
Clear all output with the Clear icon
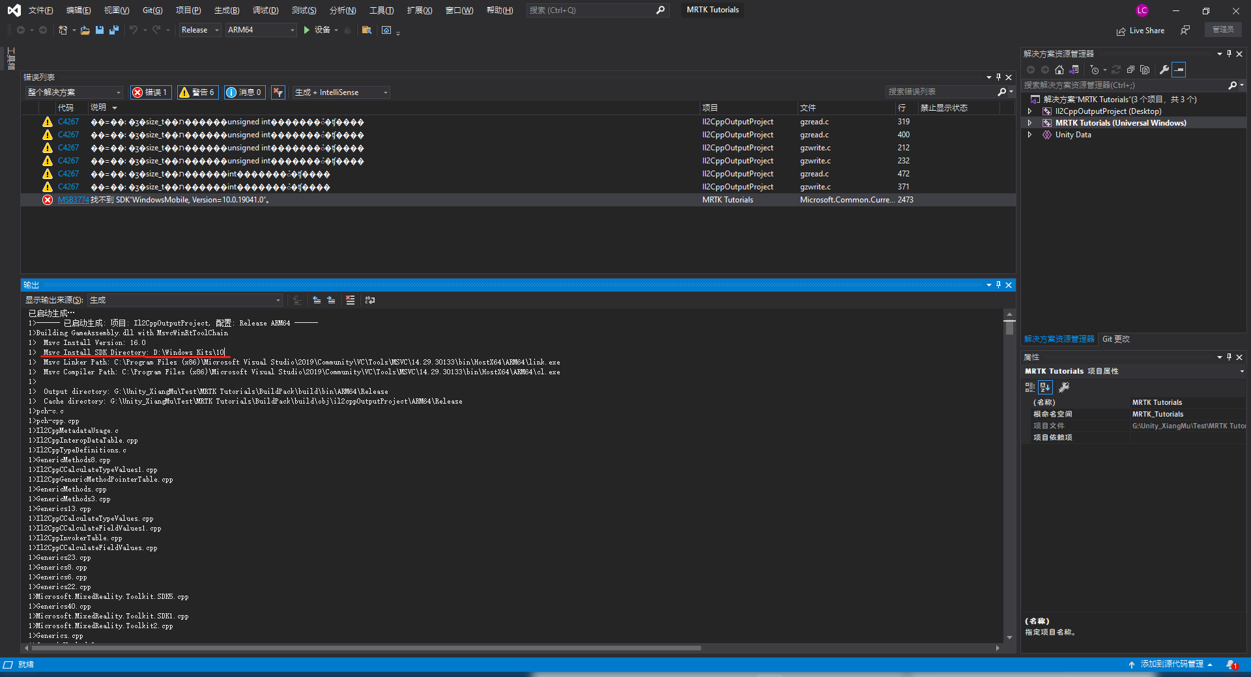pos(350,300)
